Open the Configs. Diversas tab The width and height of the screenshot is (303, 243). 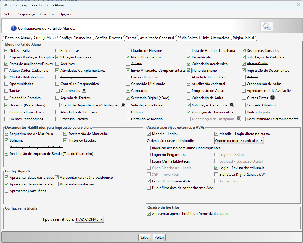(108, 38)
